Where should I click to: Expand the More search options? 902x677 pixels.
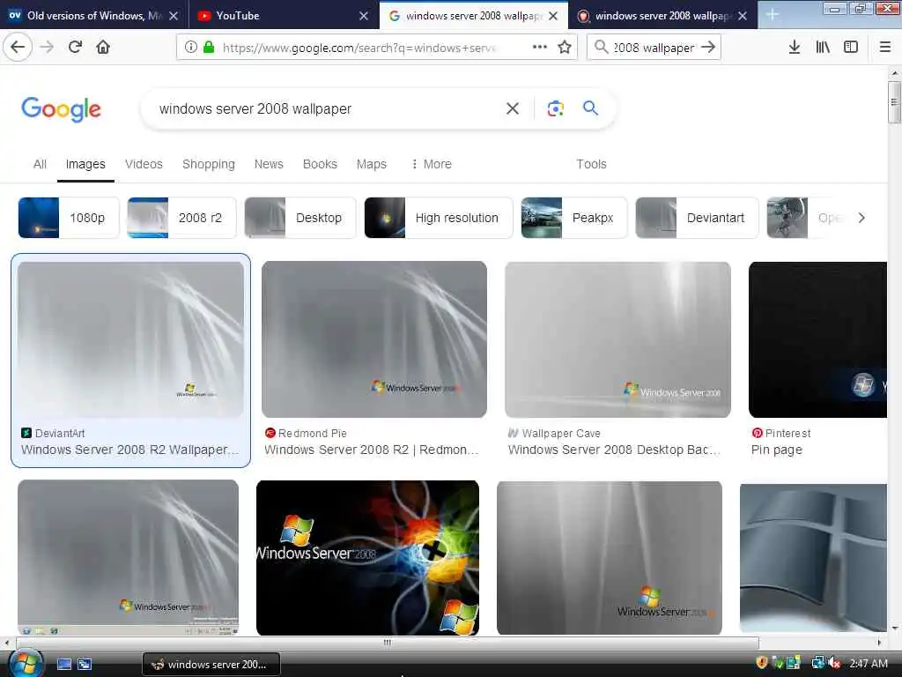[432, 164]
